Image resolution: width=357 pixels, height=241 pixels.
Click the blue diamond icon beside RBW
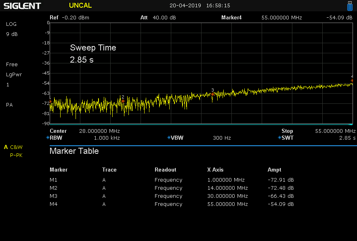point(48,137)
